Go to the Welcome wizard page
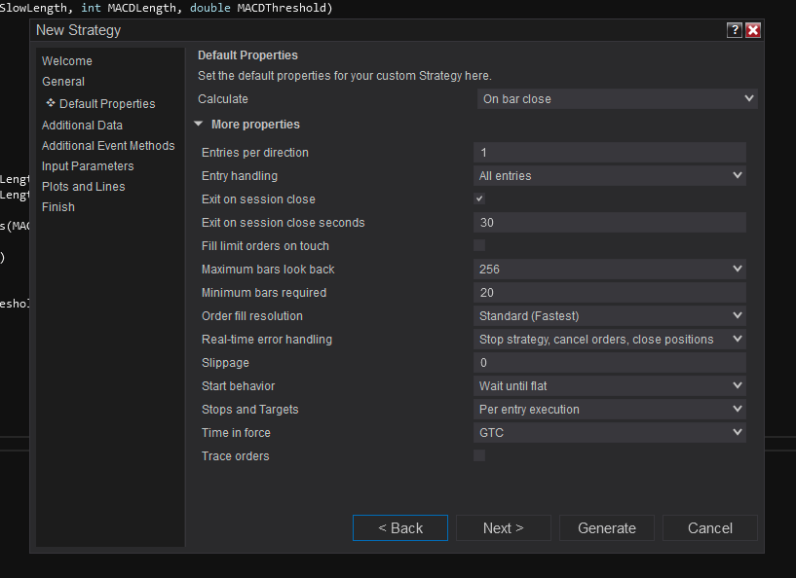The image size is (796, 578). click(67, 61)
